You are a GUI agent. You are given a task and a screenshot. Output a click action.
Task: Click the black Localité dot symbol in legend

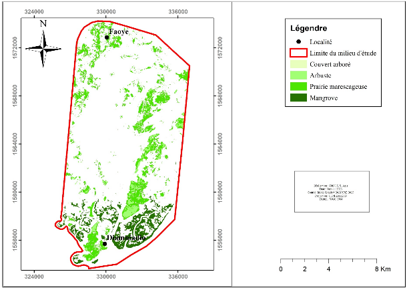[x=298, y=41]
